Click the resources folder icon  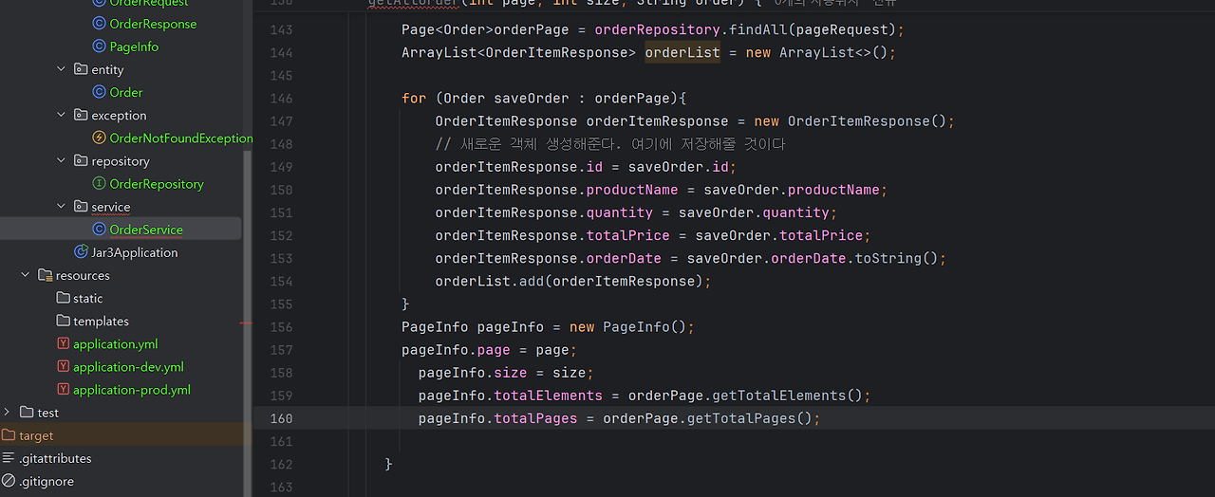point(45,275)
